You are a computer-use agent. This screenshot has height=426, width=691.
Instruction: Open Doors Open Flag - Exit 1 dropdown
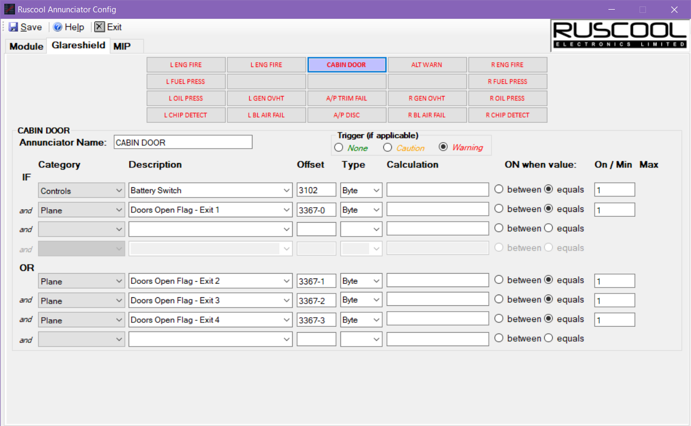(x=210, y=209)
